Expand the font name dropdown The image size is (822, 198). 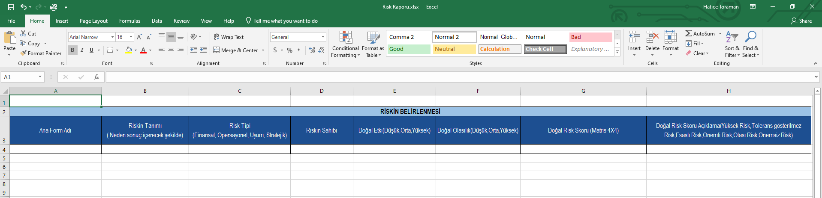pyautogui.click(x=112, y=37)
